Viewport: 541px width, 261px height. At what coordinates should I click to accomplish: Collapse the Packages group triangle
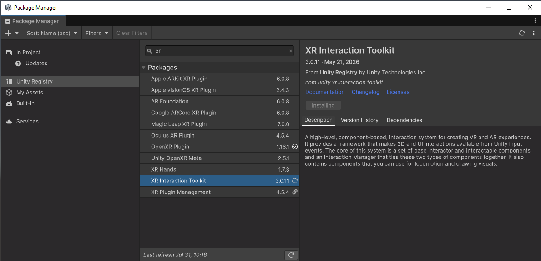click(x=143, y=68)
